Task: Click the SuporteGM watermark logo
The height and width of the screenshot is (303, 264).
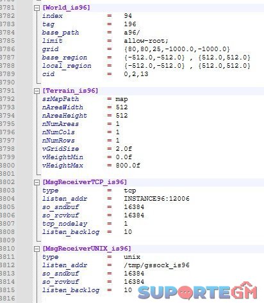Action: [x=197, y=291]
